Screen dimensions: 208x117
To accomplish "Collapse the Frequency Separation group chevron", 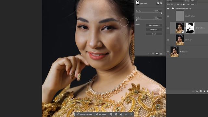I will pos(171,8).
